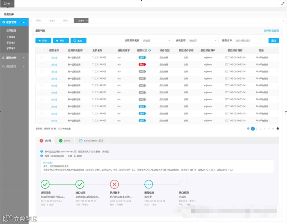The image size is (287, 224).
Task: Focus the 服务名称 search input field
Action: [x=249, y=41]
